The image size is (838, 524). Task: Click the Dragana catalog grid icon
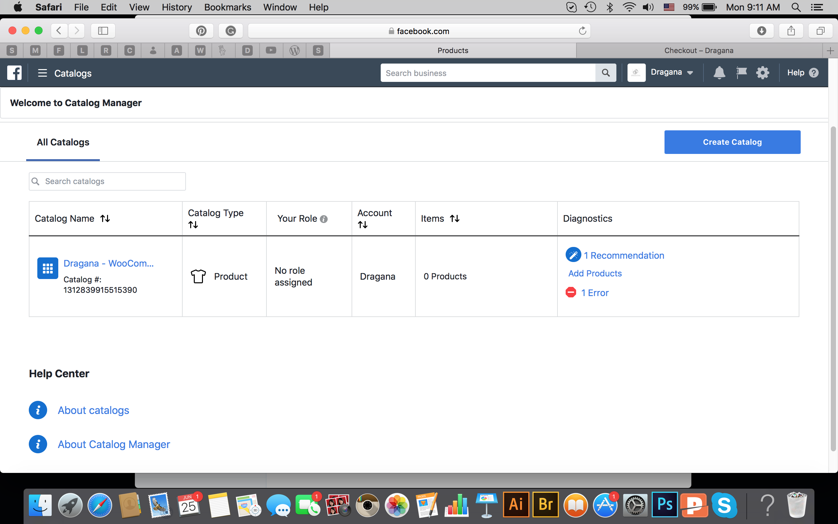[47, 268]
